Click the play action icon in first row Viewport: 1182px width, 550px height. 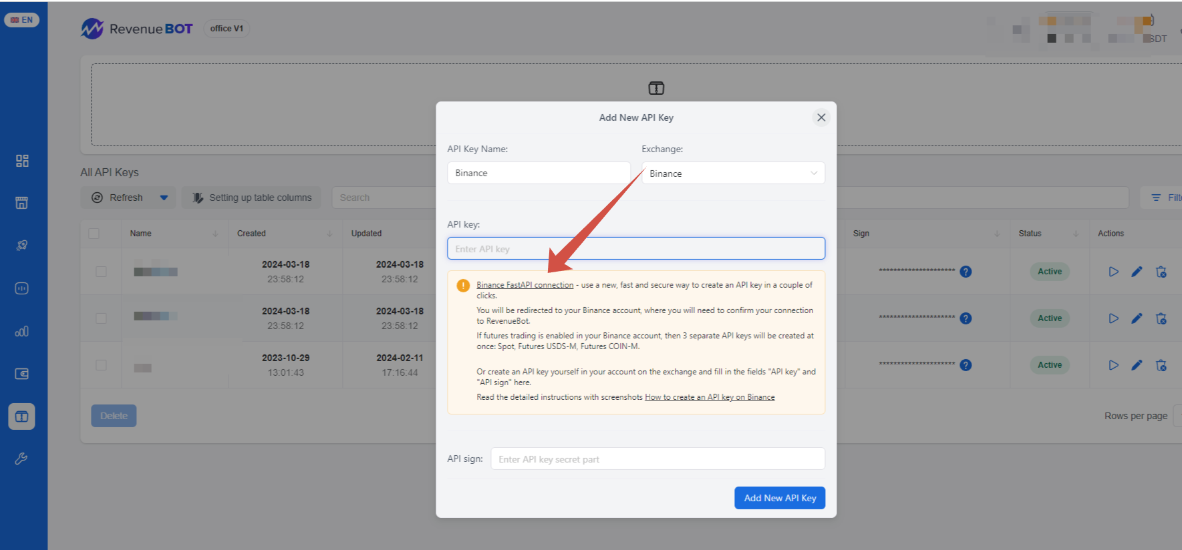pos(1113,272)
